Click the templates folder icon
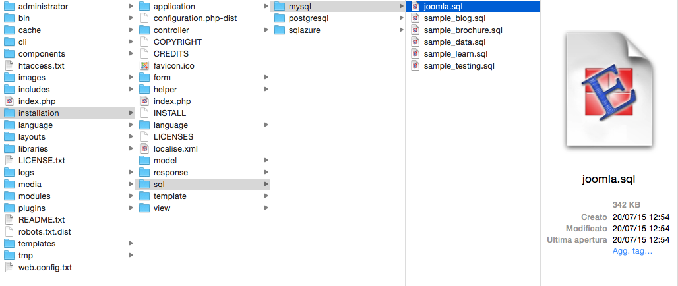Screen dimensions: 678x286 click(x=9, y=243)
